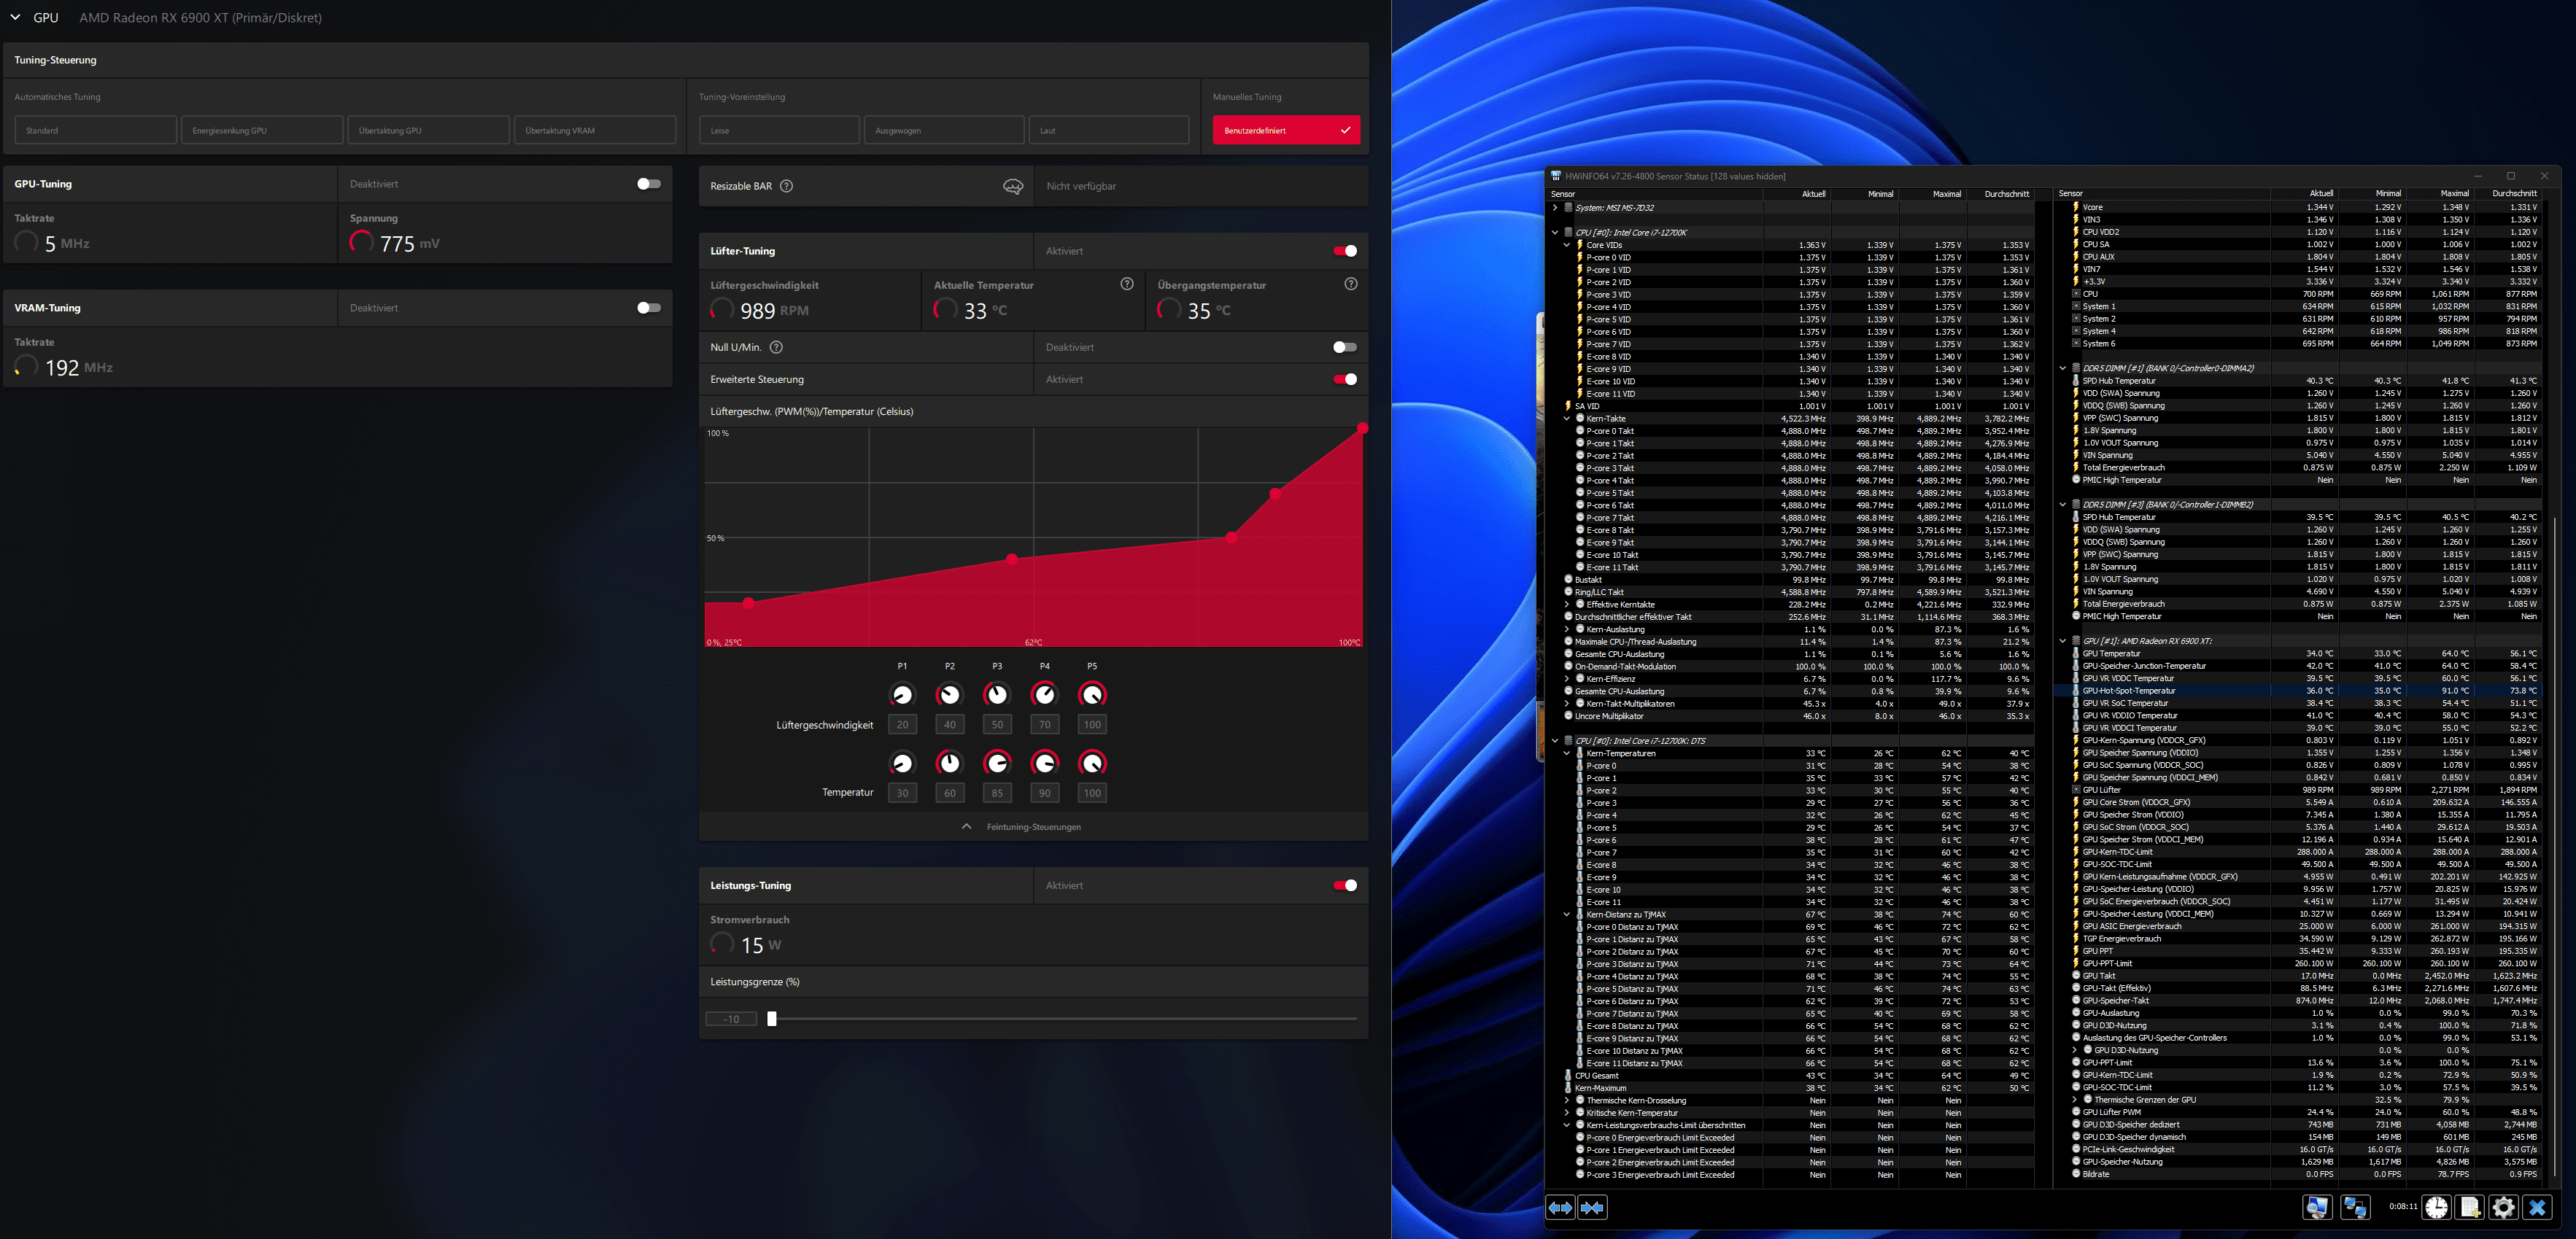Collapse the GPU [#1]: AMD Radeon RX 6900 XT node
Viewport: 2576px width, 1239px height.
2062,641
